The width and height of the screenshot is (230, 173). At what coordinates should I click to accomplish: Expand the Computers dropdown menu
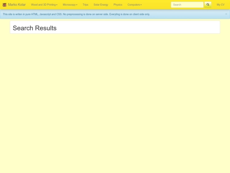(135, 5)
